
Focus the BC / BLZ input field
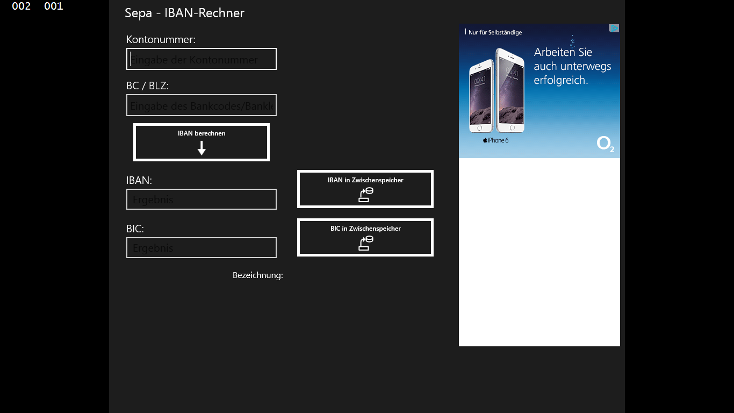click(202, 105)
